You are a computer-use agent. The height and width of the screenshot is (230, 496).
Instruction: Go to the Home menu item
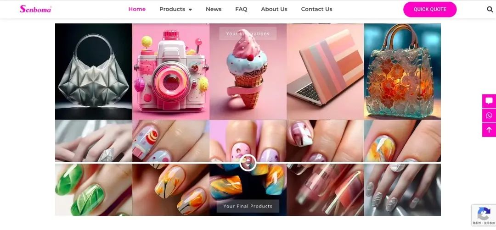click(137, 9)
